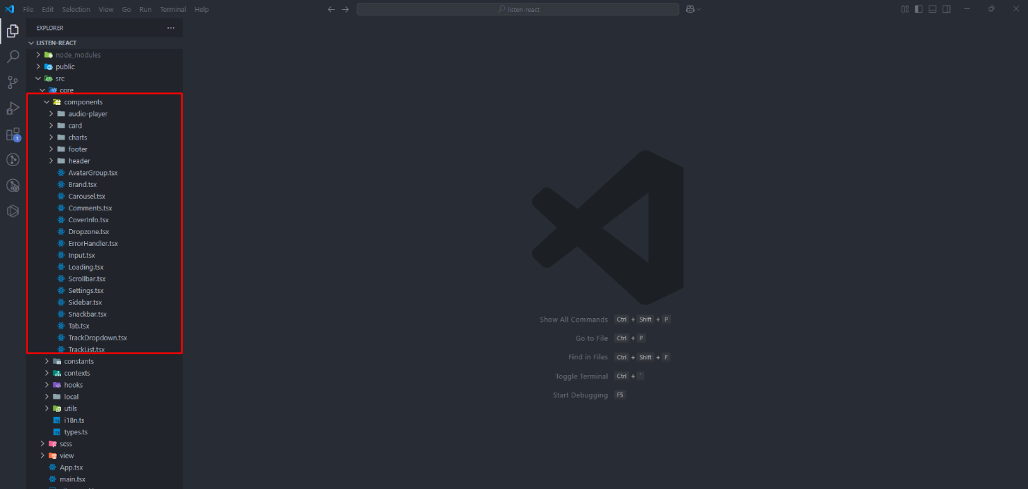
Task: Go back using the left arrow
Action: 331,9
